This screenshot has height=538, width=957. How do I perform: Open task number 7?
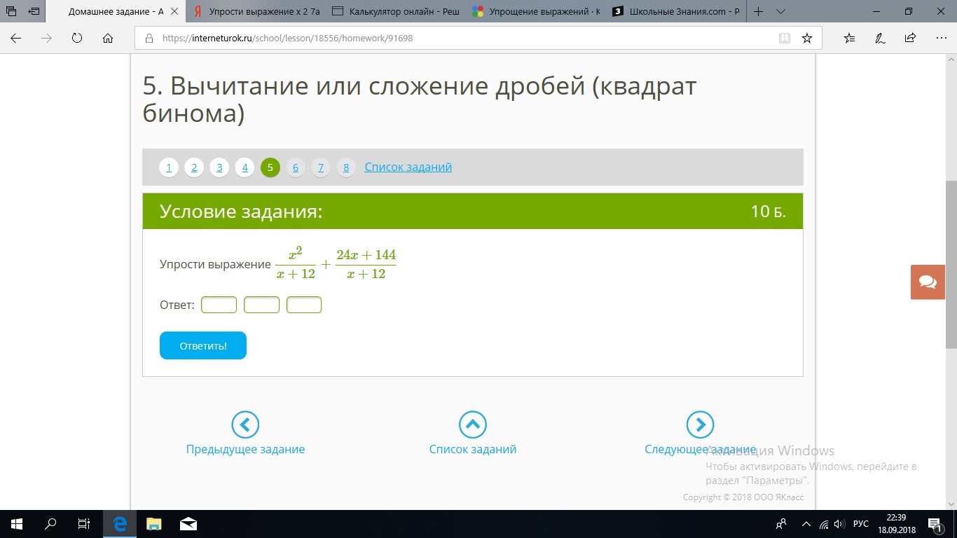point(321,167)
